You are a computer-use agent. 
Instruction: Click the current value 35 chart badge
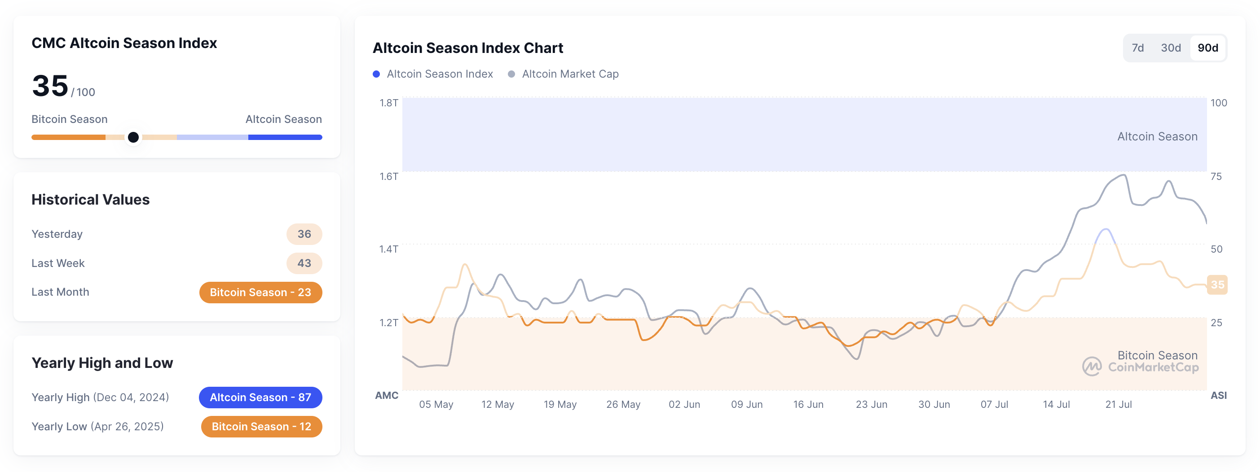click(1217, 285)
